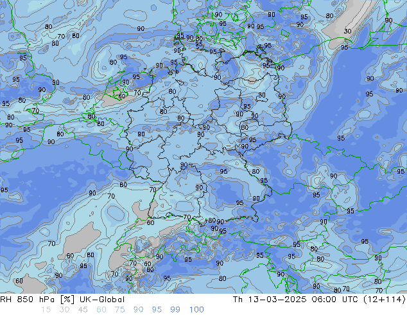Click the 'RH 850 hPa [%]' title text
Image resolution: width=407 pixels, height=315 pixels.
[37, 300]
